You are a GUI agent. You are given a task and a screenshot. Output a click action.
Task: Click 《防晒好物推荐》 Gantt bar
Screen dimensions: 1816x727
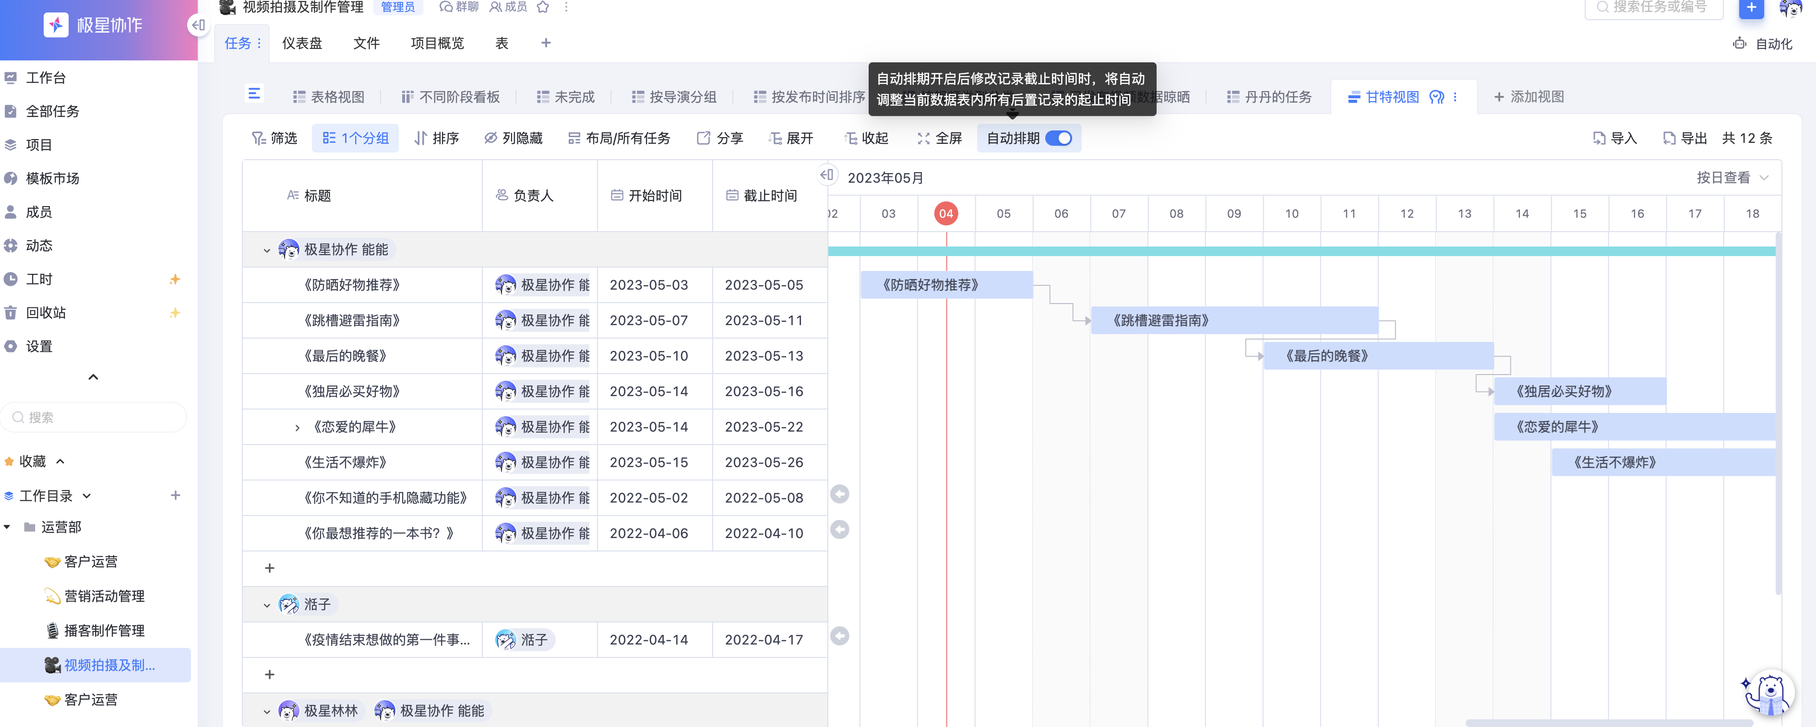(x=947, y=284)
